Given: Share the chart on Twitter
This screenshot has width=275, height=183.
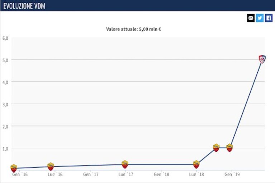Looking at the screenshot, I should pyautogui.click(x=260, y=18).
